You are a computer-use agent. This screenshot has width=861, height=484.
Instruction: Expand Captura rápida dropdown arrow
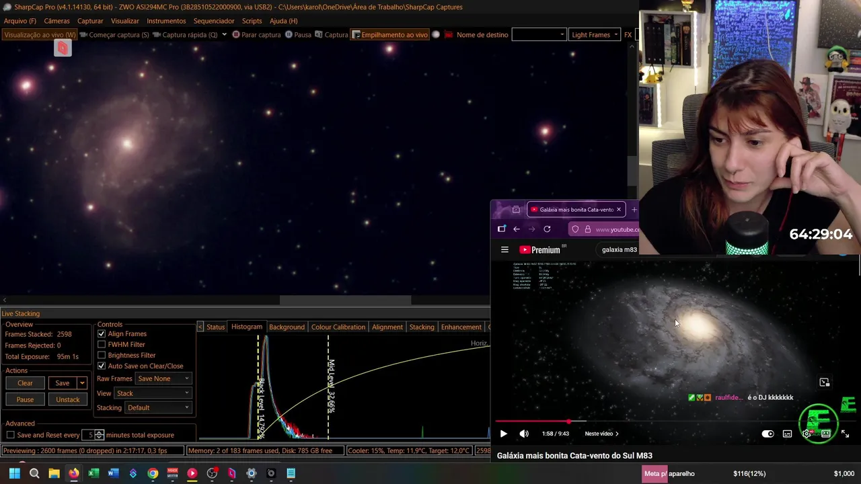point(224,35)
